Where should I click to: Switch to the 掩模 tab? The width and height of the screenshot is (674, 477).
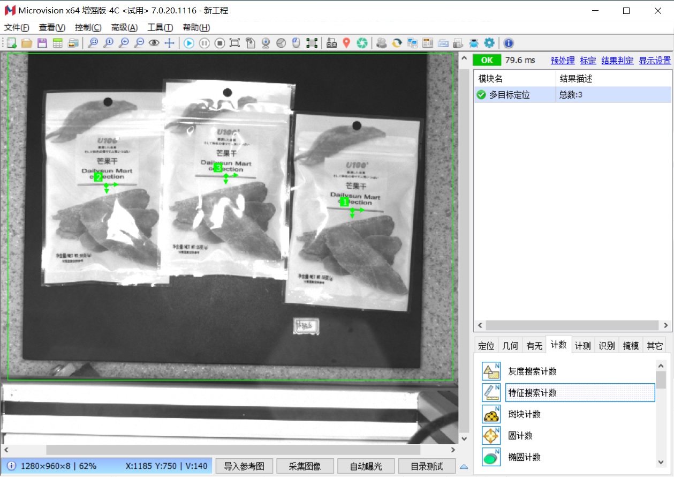coord(631,346)
